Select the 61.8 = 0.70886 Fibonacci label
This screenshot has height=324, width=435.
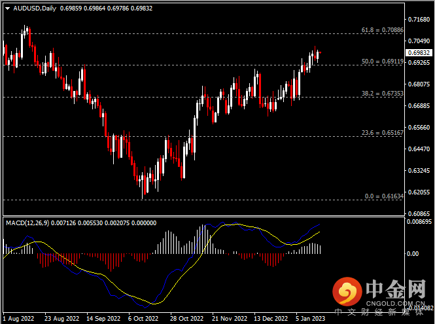point(381,29)
